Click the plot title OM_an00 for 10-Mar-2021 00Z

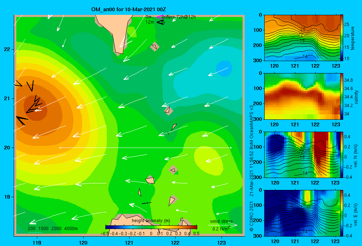coord(129,9)
